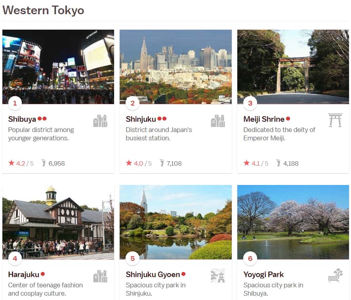Click the Yoyogi Park cherry blossom photo

point(293,222)
